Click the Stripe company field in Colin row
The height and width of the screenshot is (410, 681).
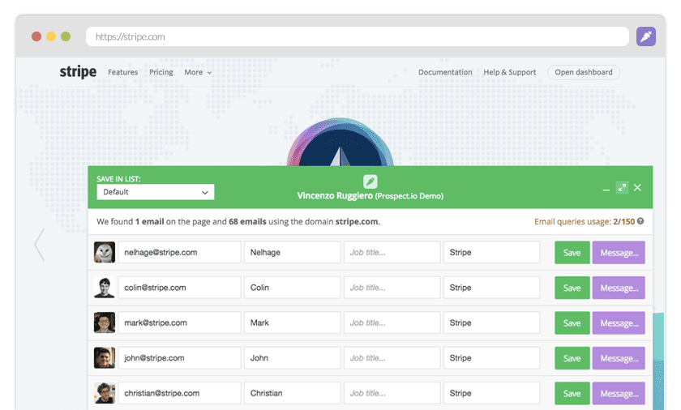click(x=491, y=288)
